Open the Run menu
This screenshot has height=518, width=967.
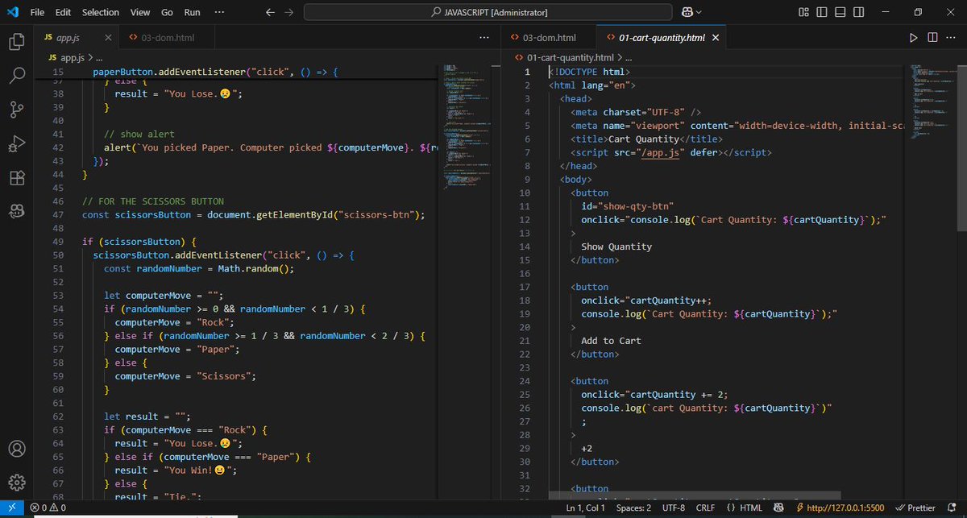click(192, 12)
